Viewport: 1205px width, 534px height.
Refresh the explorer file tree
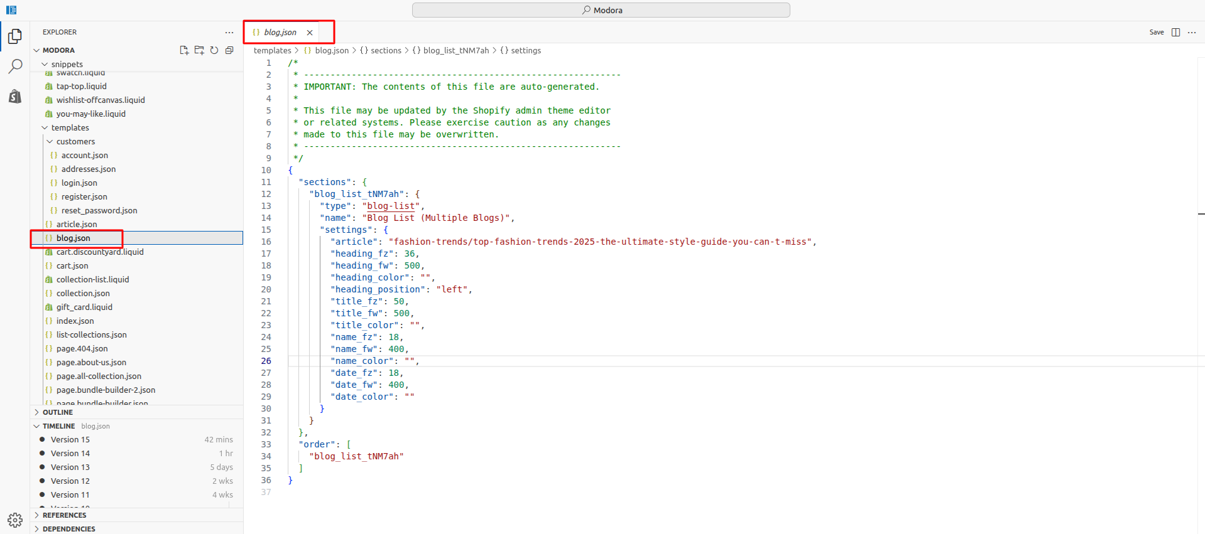pos(214,50)
